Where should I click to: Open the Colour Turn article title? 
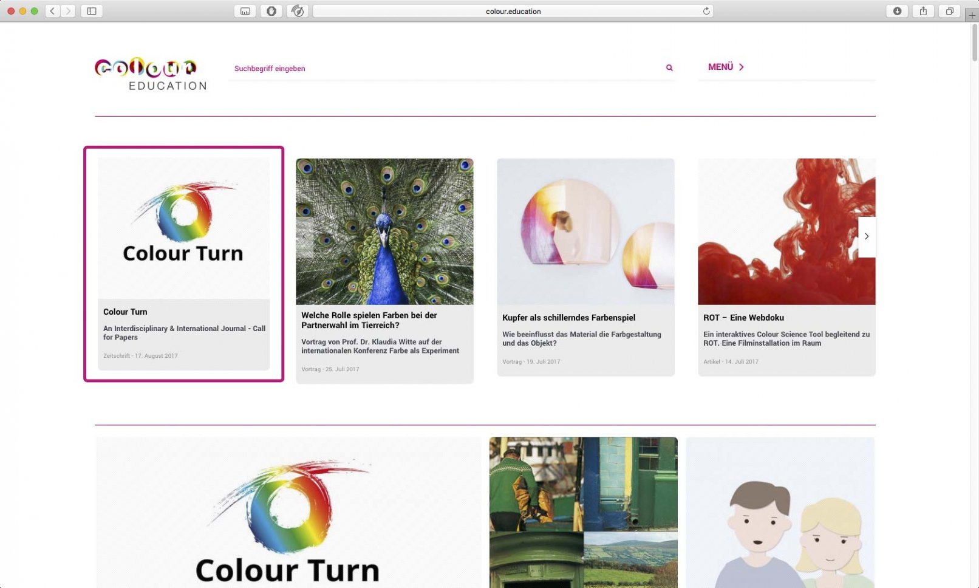click(x=125, y=312)
